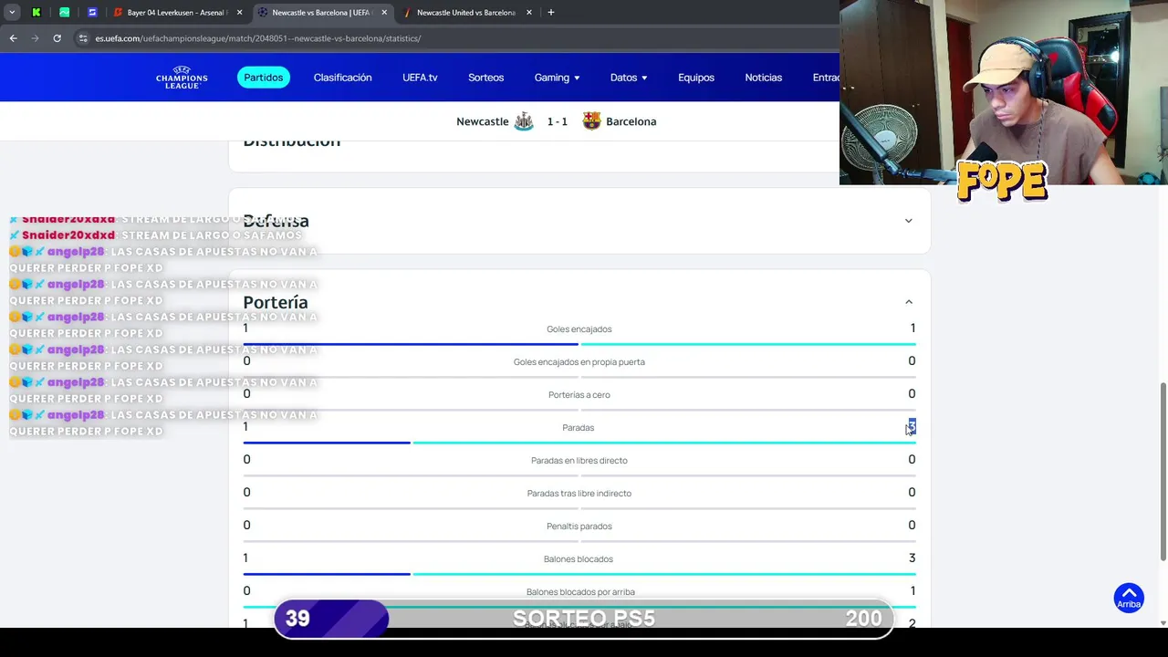The image size is (1168, 657).
Task: Click the Champions League logo
Action: [182, 78]
